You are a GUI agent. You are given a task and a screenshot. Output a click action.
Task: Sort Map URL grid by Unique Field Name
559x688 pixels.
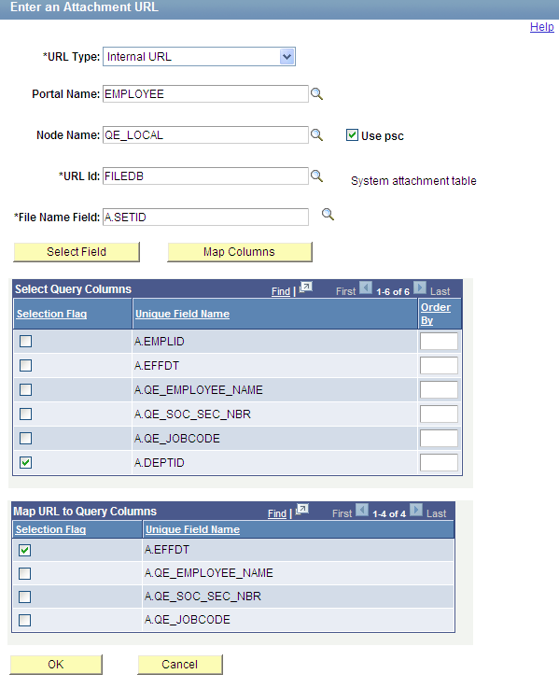coord(192,529)
